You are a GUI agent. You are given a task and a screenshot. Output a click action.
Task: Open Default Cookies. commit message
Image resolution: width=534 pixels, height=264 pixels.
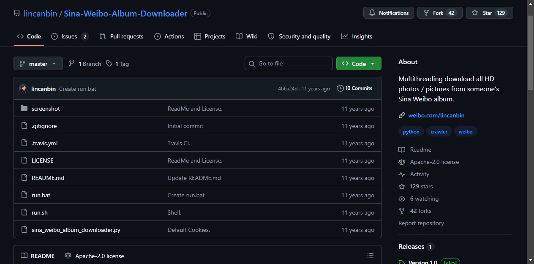point(189,230)
